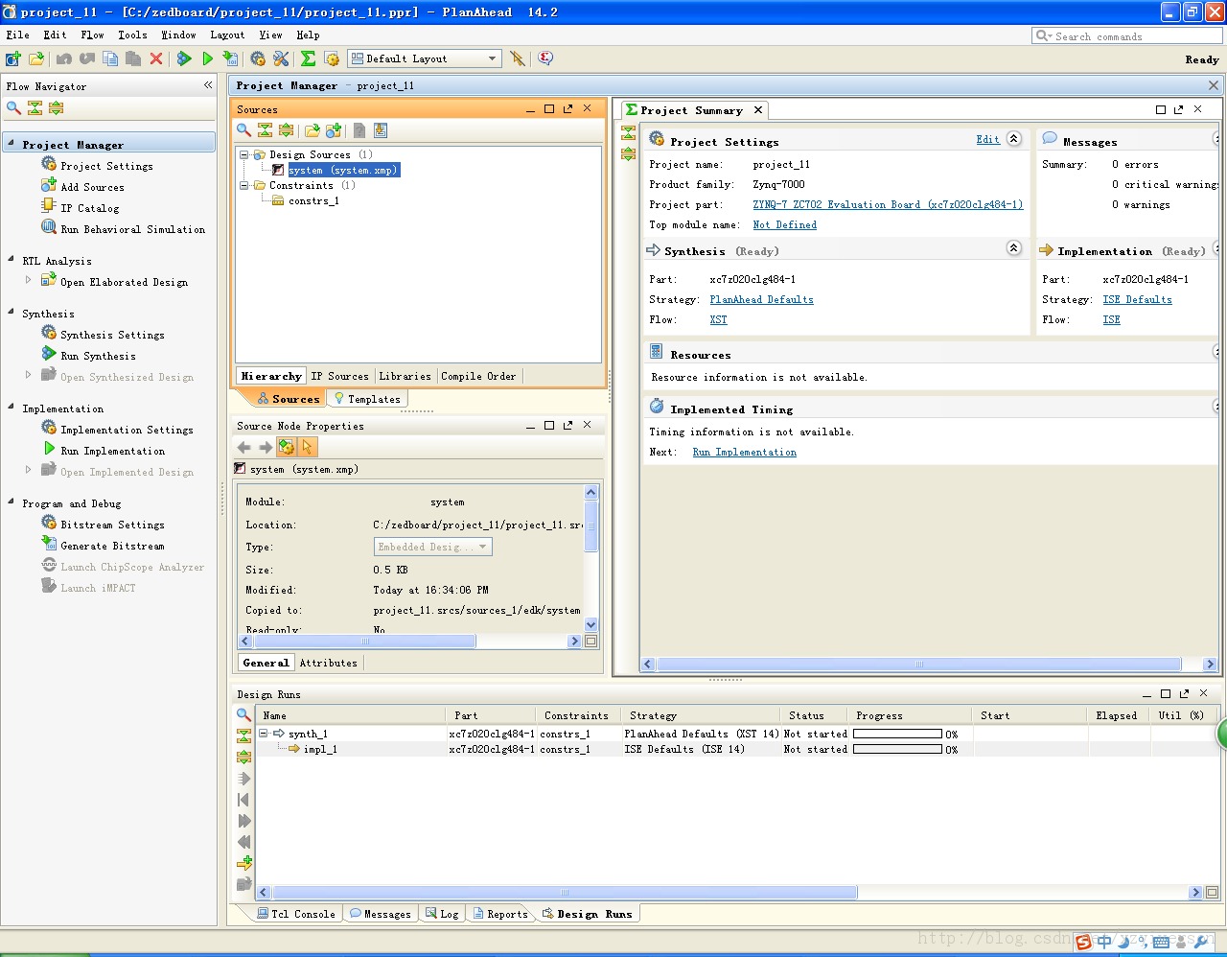Close the Project Summary tab
1227x957 pixels.
(758, 109)
